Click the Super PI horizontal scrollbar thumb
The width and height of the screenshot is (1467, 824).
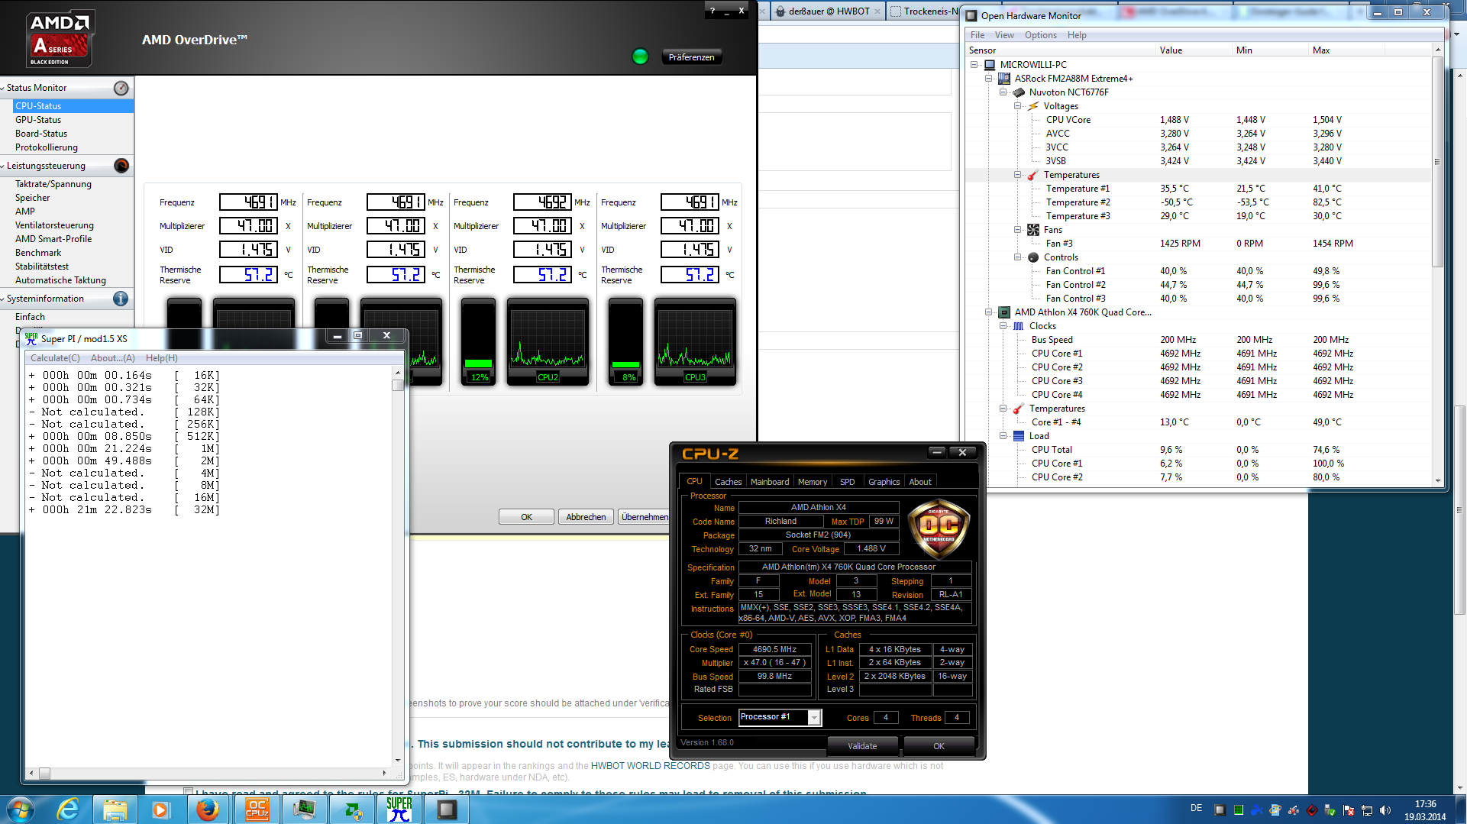[x=44, y=774]
